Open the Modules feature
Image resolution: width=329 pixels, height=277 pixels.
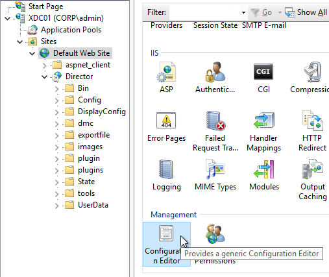point(264,169)
